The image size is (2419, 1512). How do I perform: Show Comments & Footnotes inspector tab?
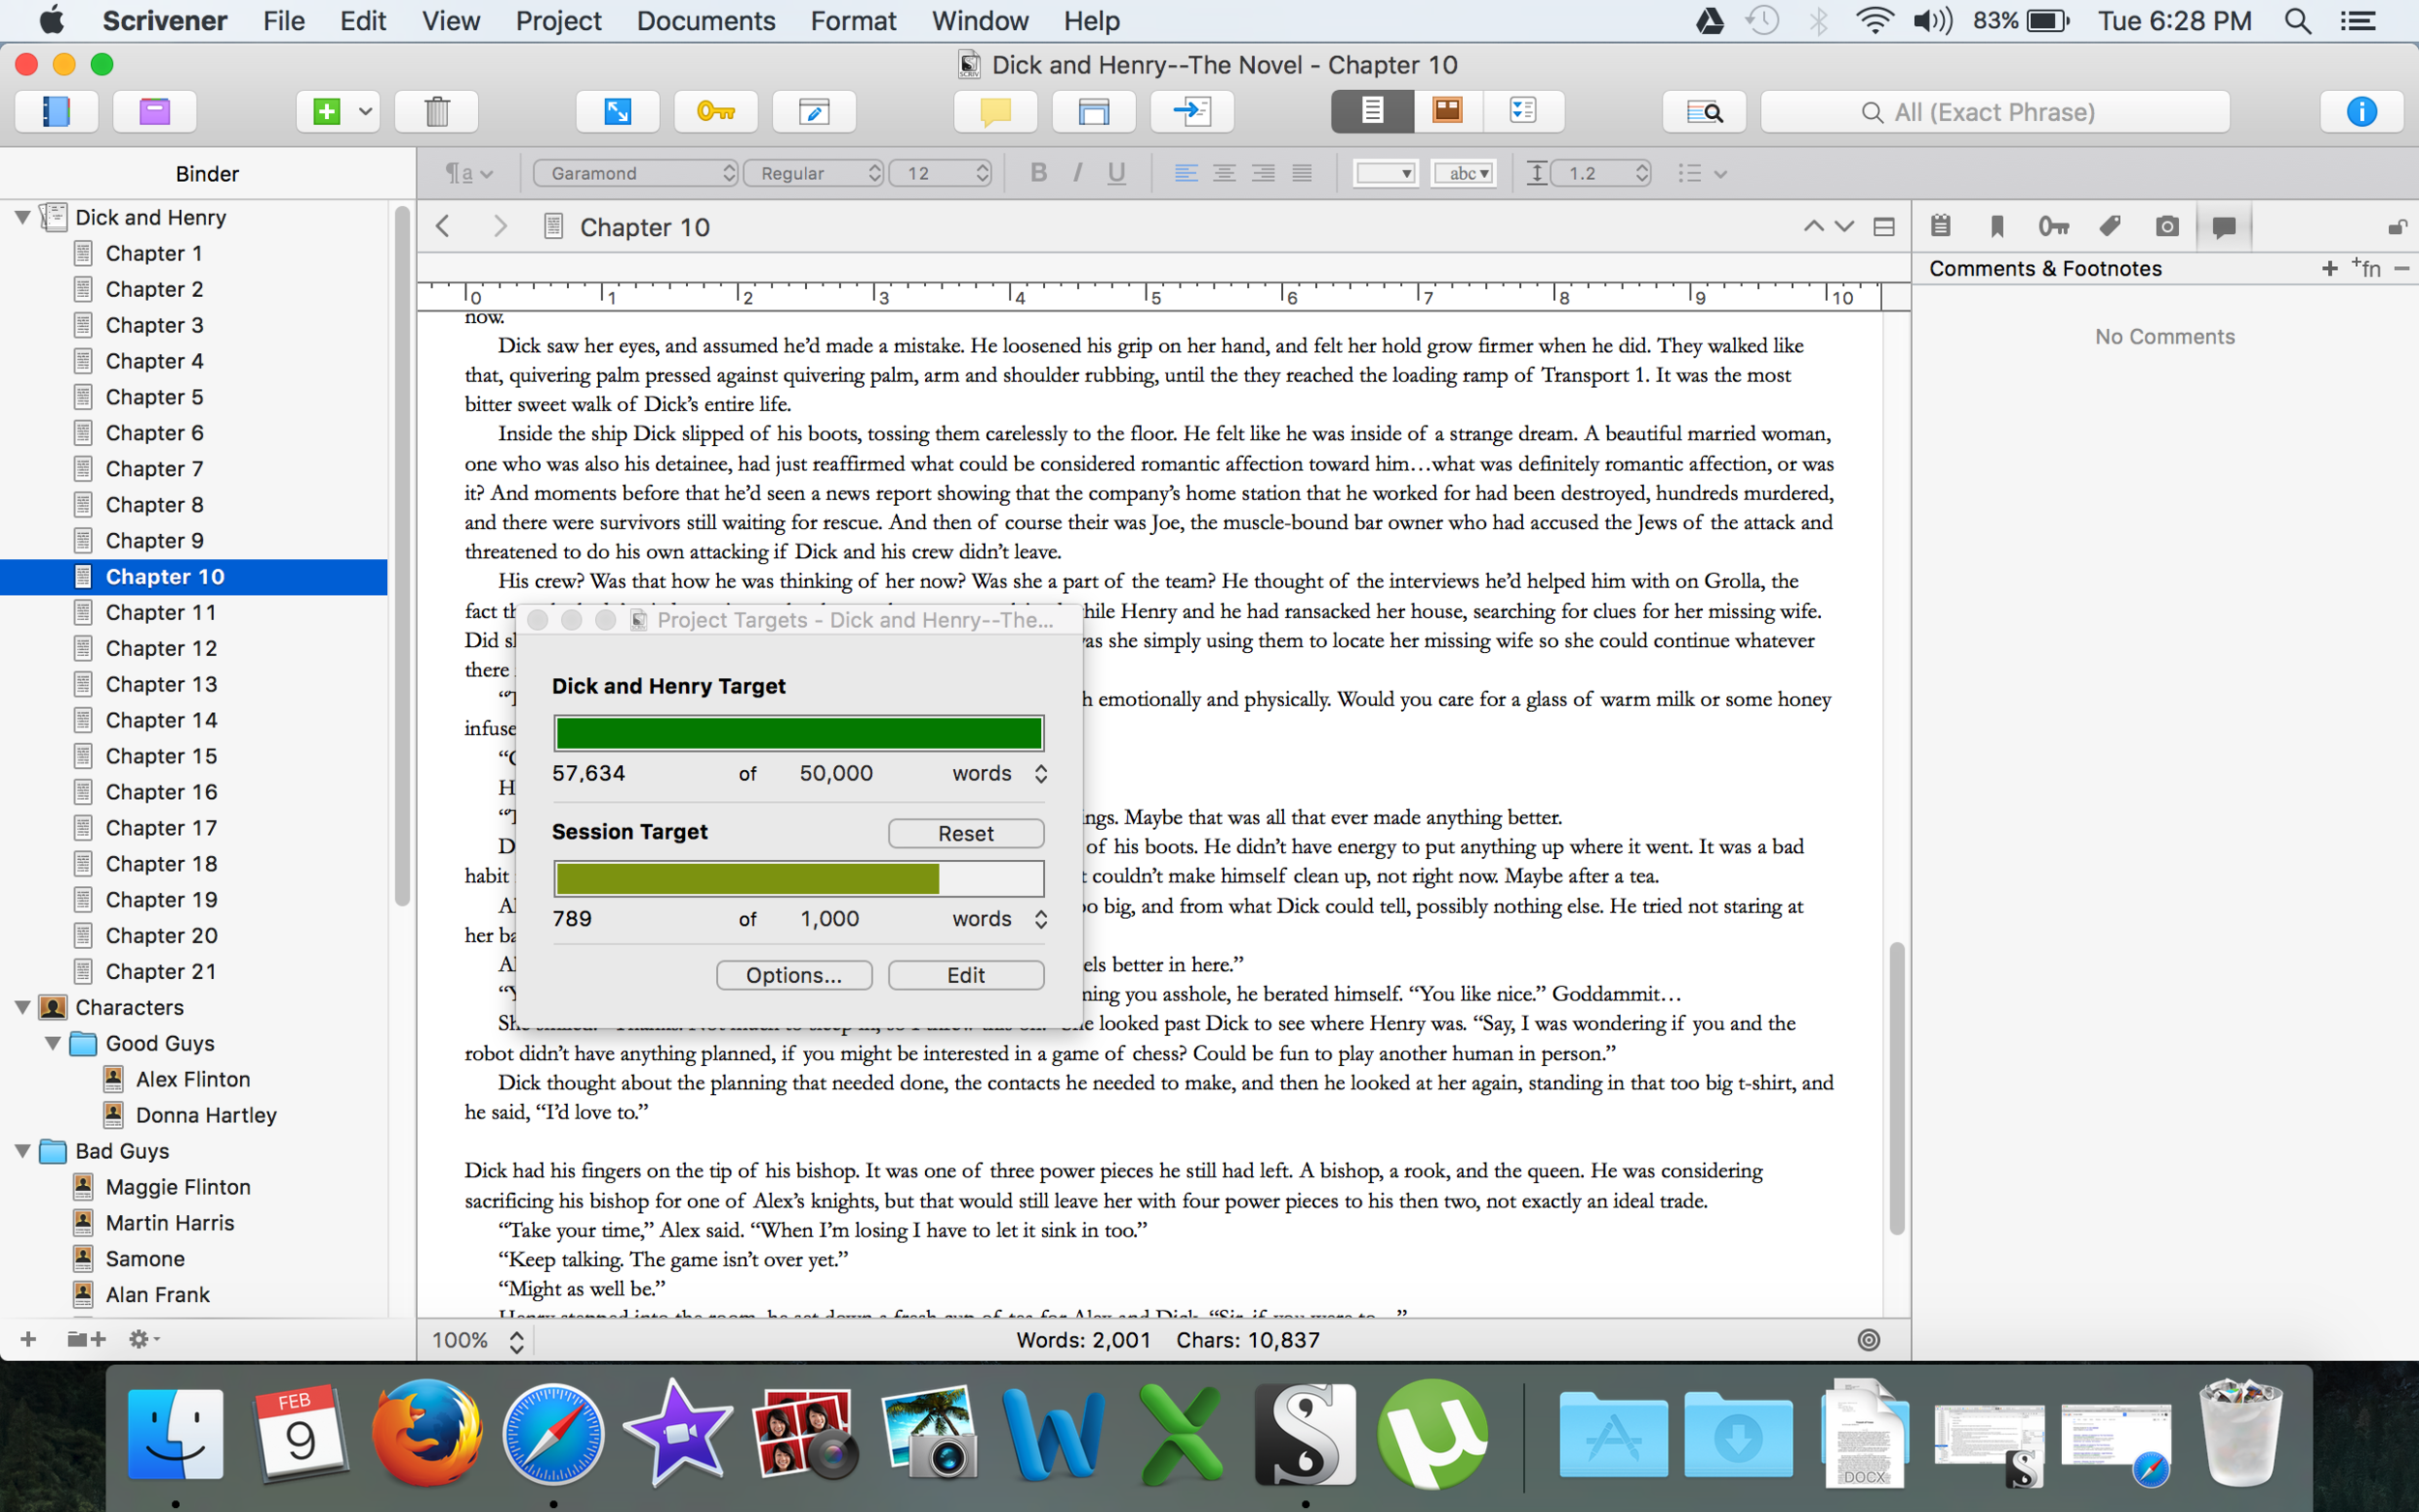pyautogui.click(x=2224, y=227)
